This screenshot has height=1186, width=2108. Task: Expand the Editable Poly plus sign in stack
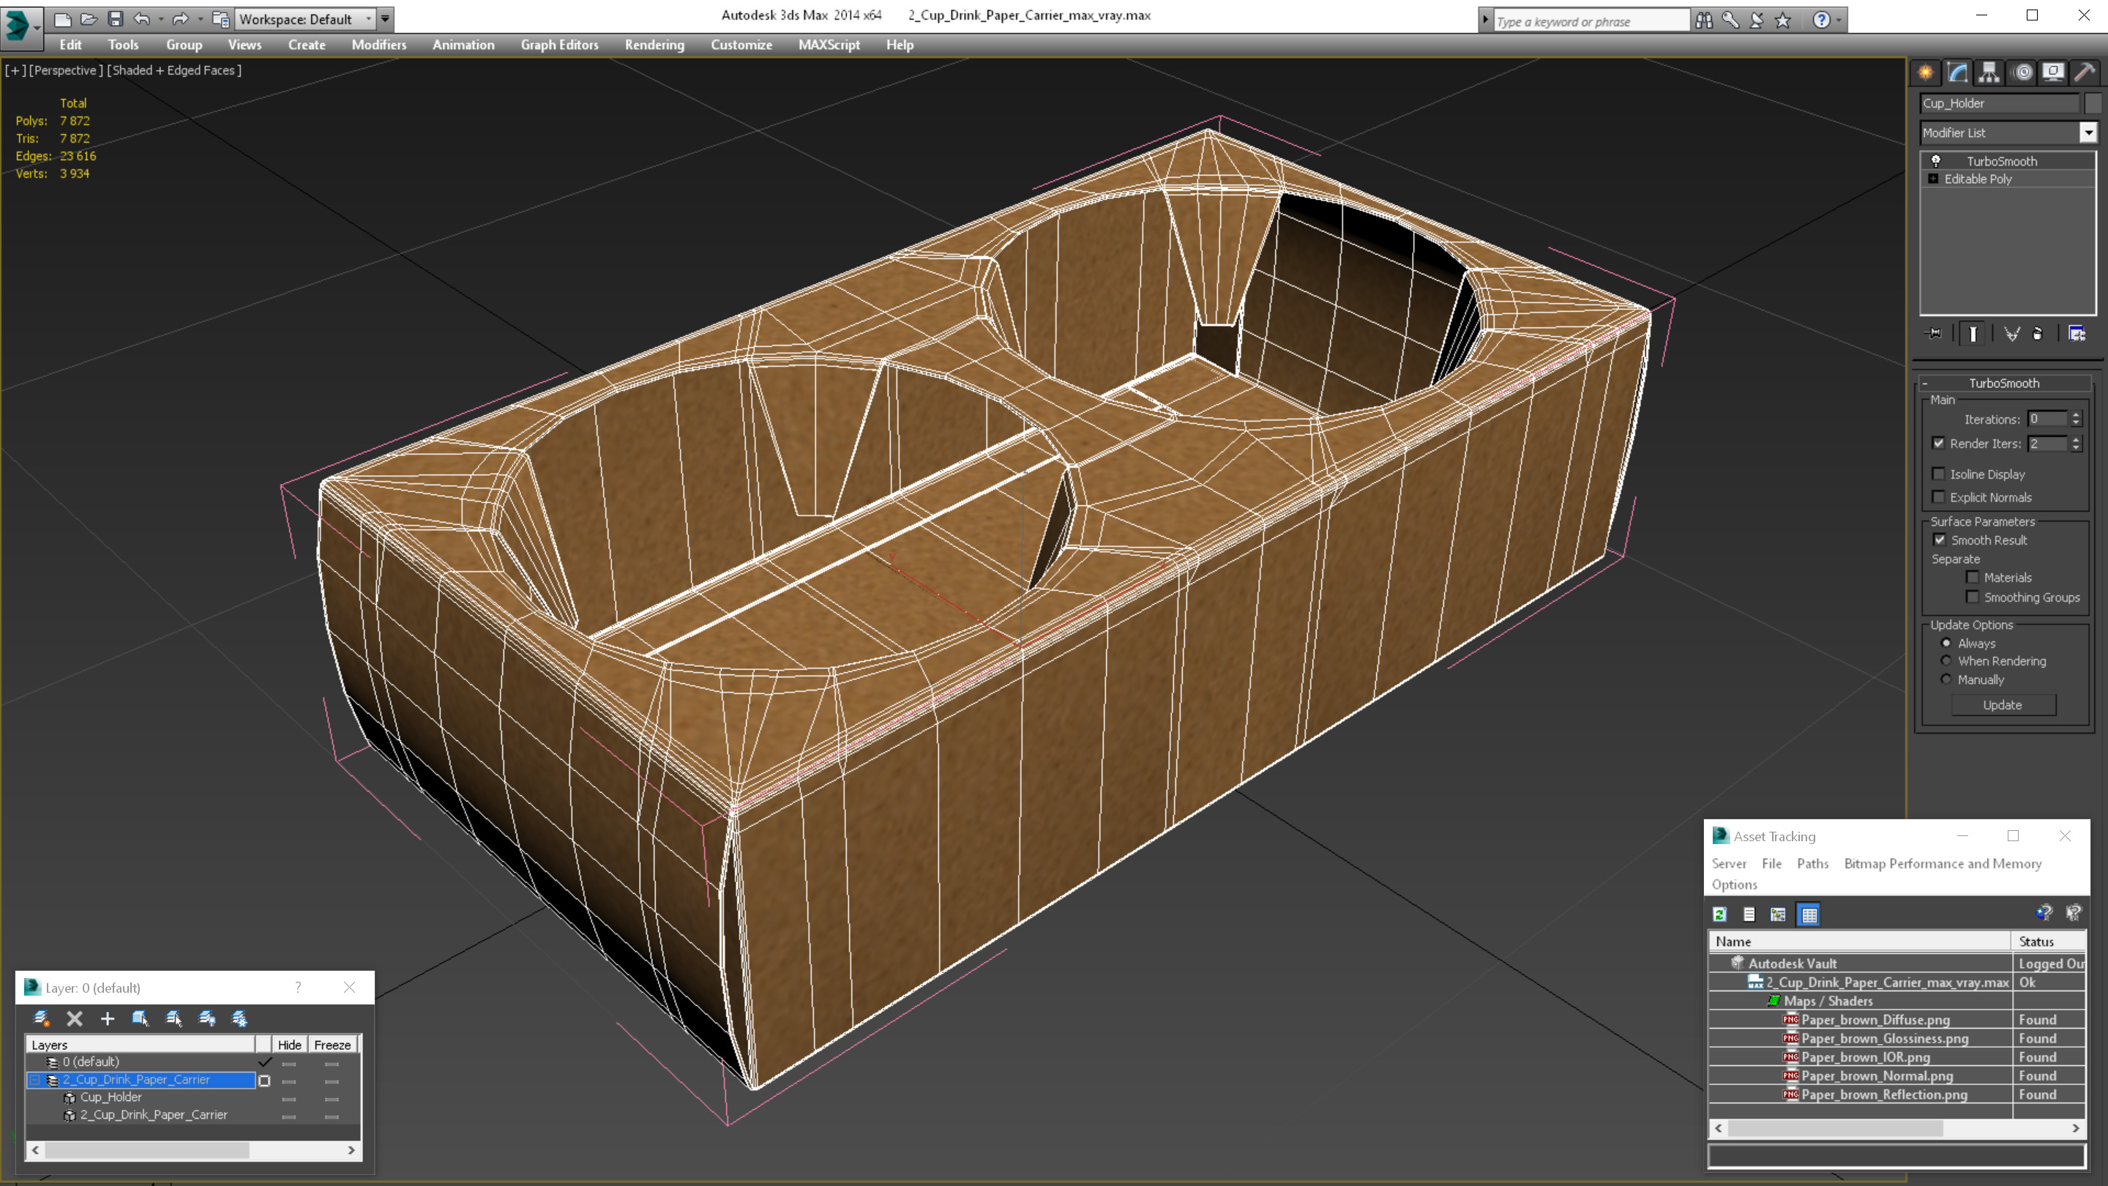click(1933, 179)
